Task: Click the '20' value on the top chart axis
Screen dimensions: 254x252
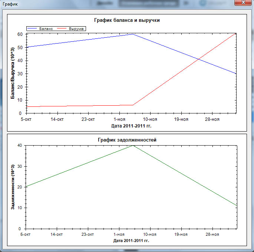Action: [x=20, y=87]
